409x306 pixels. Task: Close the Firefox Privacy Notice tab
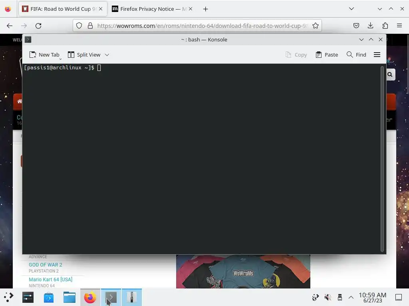tap(191, 9)
